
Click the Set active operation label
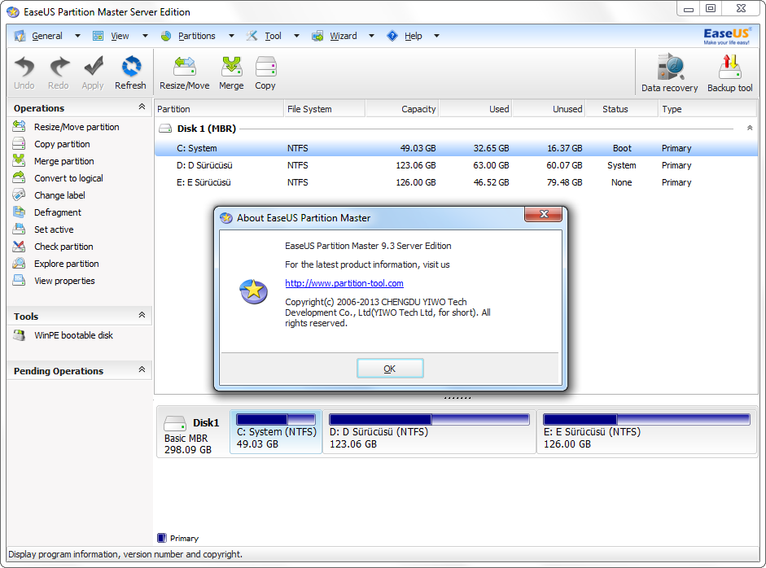[54, 229]
